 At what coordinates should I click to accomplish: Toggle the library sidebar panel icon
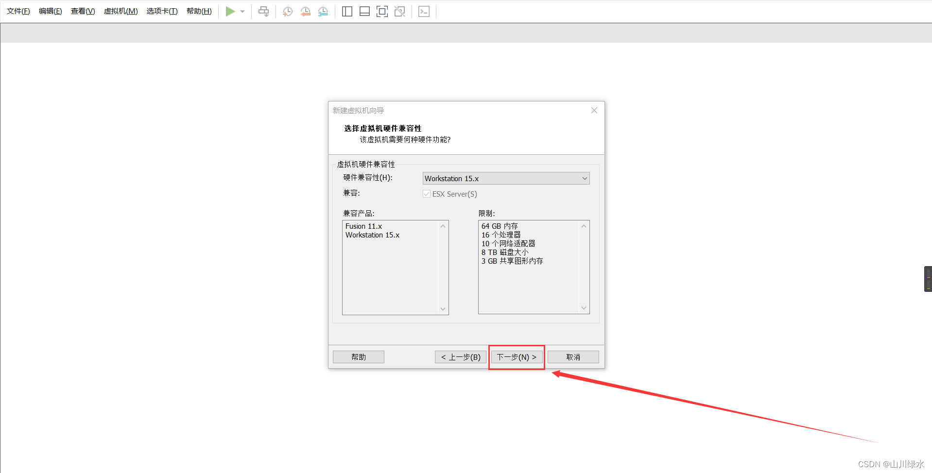point(347,11)
